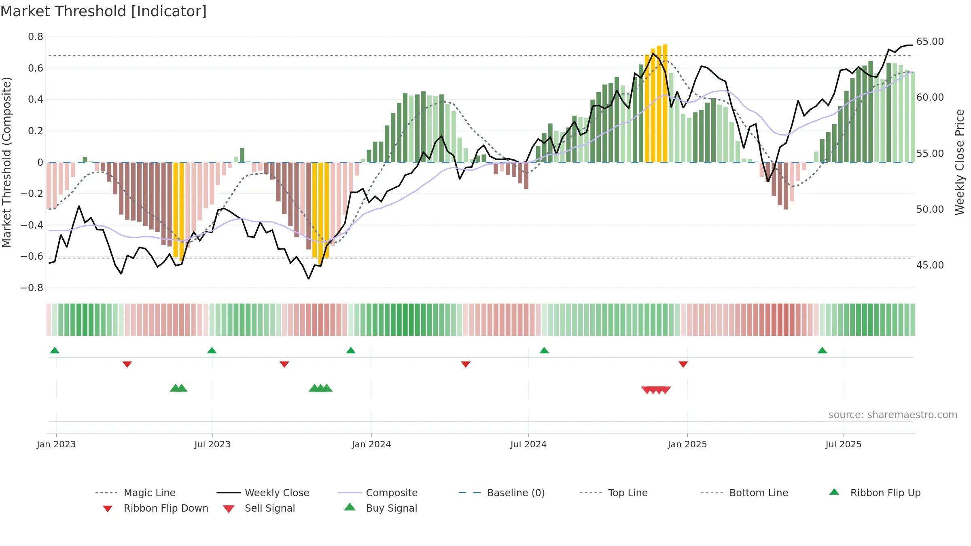Click the first ribbon flip down marker in early 2023

click(127, 364)
